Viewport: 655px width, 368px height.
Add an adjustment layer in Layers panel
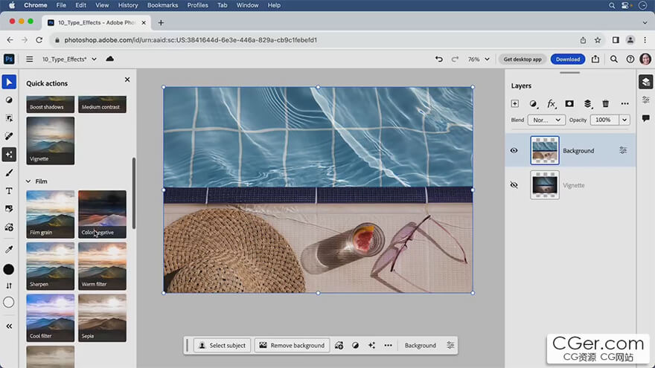pyautogui.click(x=533, y=104)
